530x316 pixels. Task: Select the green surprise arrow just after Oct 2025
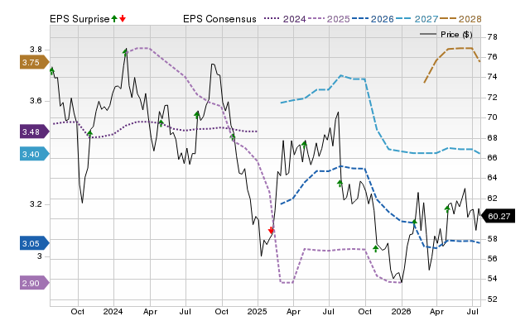tap(376, 249)
